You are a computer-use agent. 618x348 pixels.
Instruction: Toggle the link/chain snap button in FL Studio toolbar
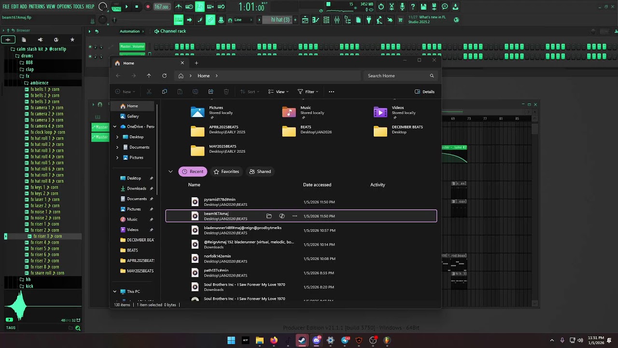point(211,20)
